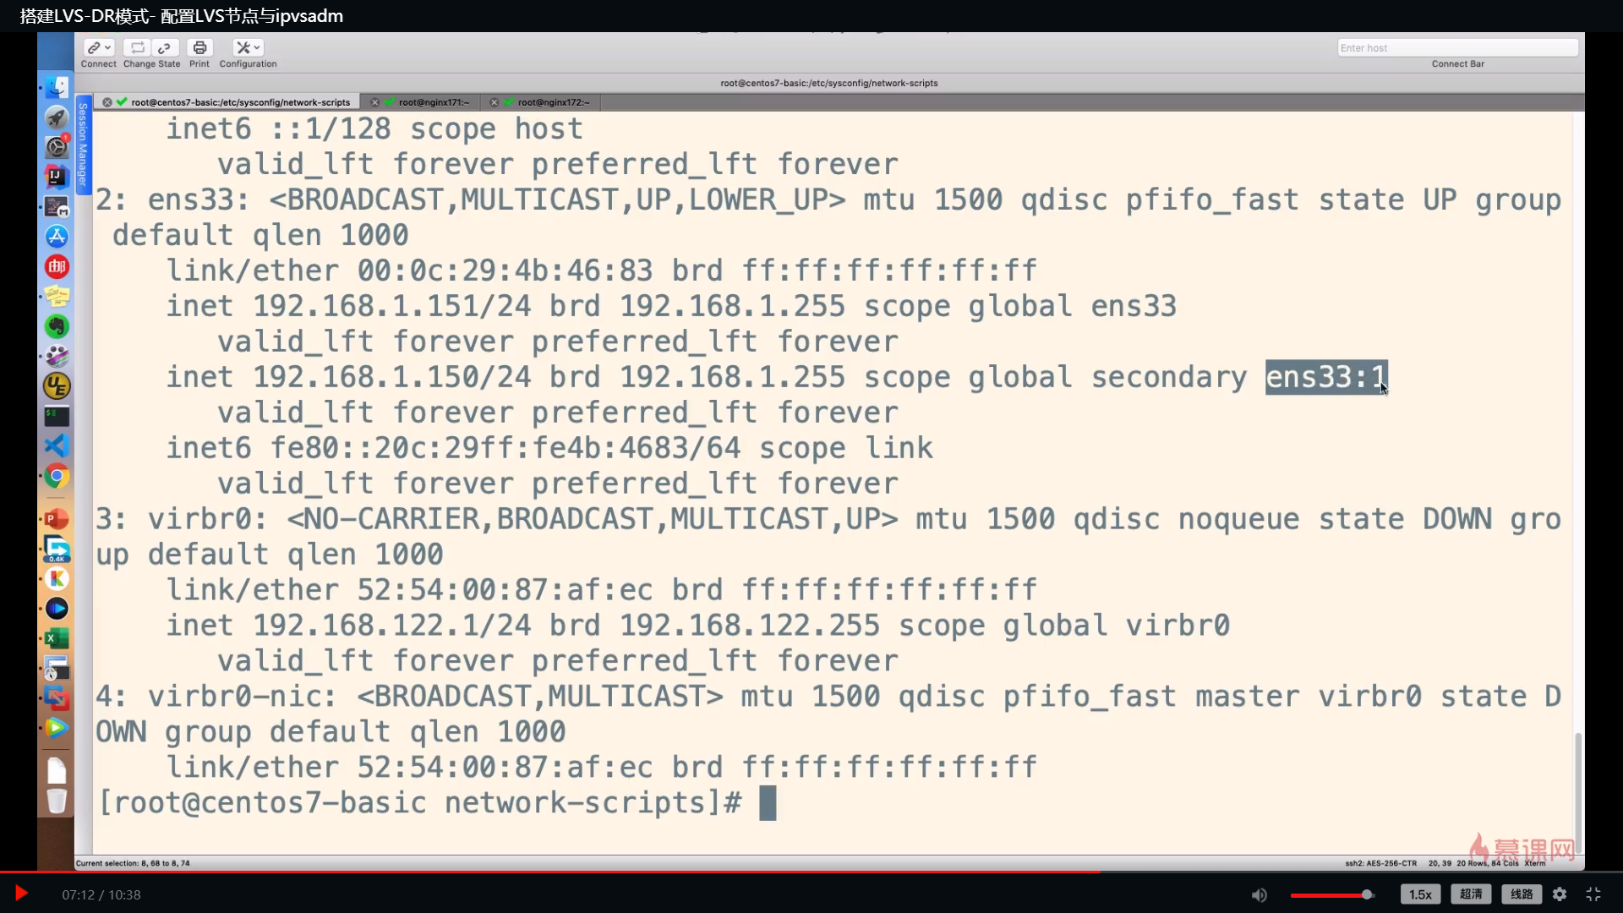Change the 1.5x playback speed

pyautogui.click(x=1420, y=894)
